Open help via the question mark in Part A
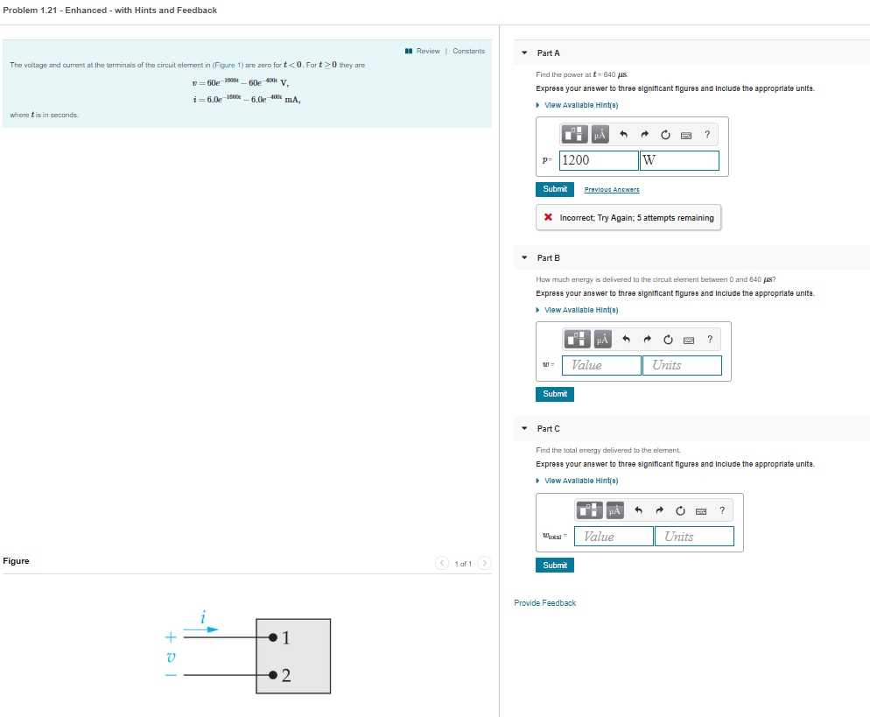 (707, 134)
